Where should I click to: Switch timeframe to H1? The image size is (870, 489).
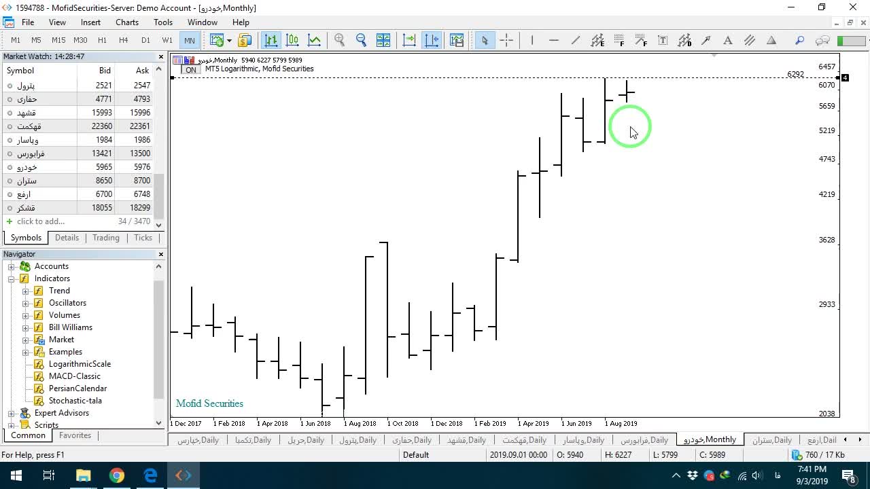point(102,40)
